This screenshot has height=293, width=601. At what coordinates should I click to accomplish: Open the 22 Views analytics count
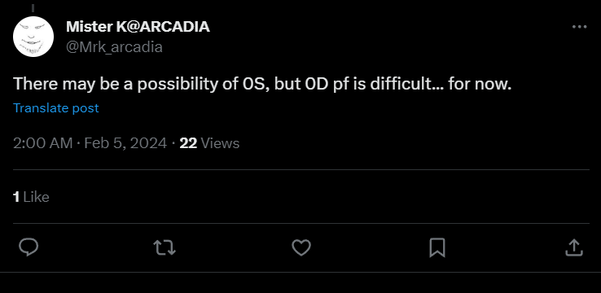[209, 143]
